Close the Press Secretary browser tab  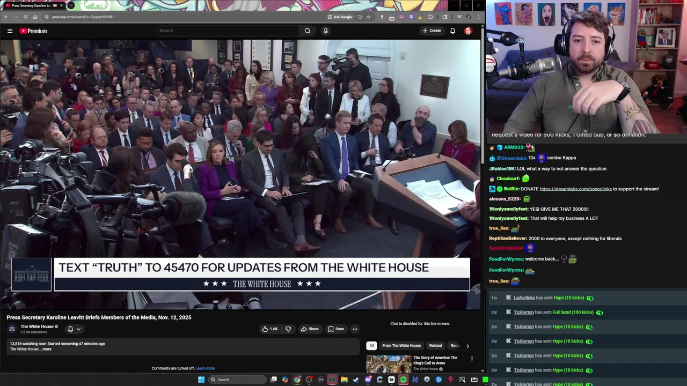click(61, 5)
